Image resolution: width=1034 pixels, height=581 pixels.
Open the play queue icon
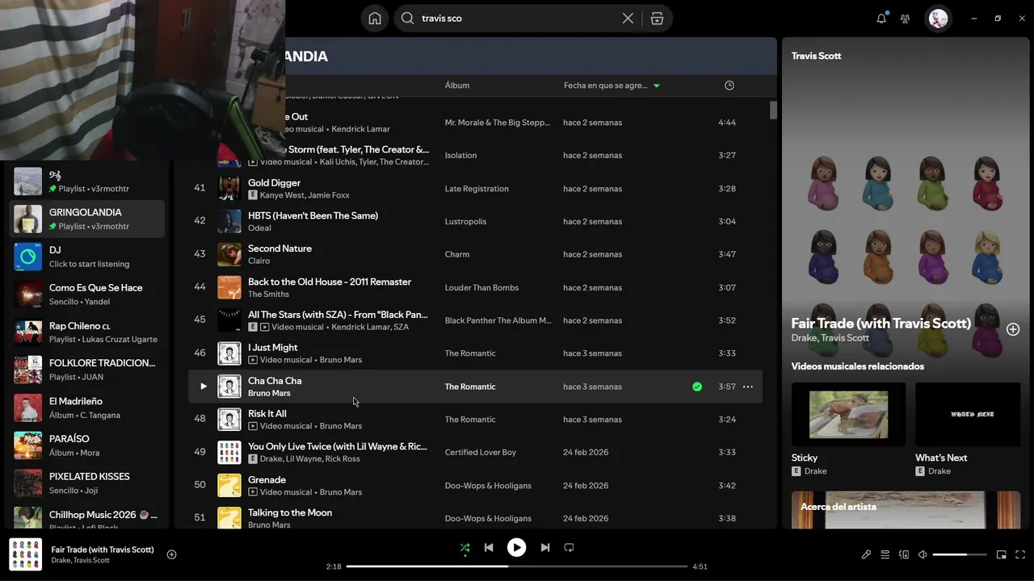[885, 554]
